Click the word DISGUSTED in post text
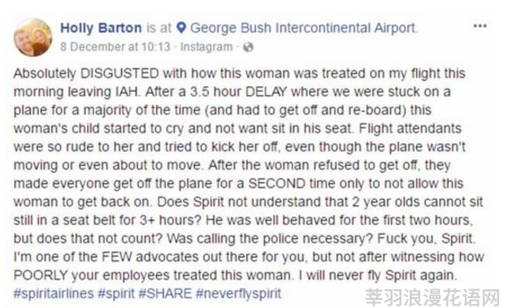512x308 pixels. point(119,73)
